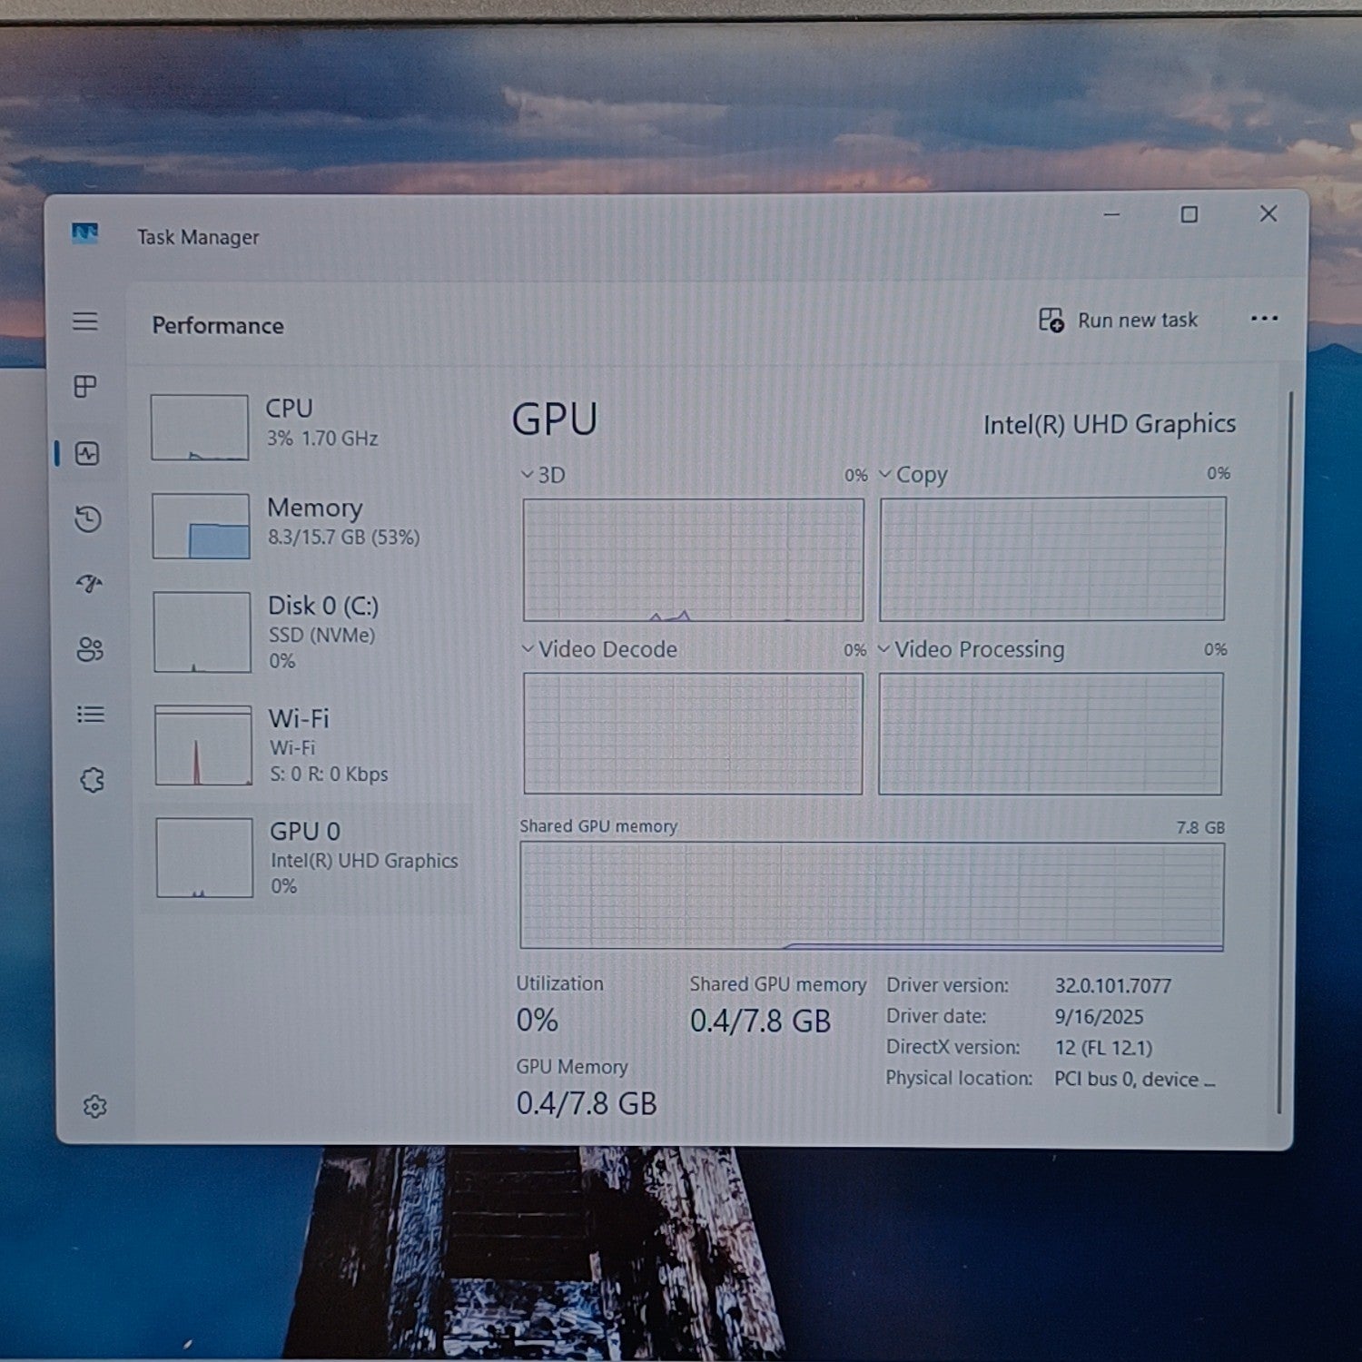
Task: Click the Task Manager app icon in title bar
Action: [x=84, y=234]
